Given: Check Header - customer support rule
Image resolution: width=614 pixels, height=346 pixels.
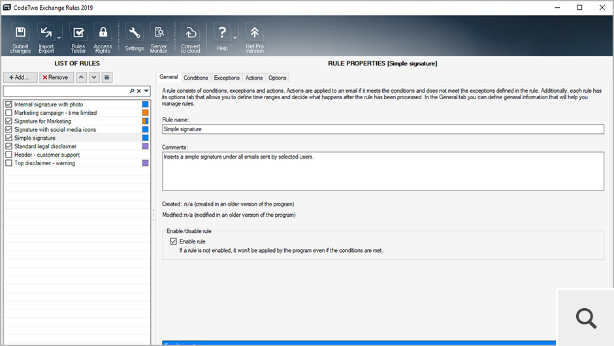Looking at the screenshot, I should (8, 155).
